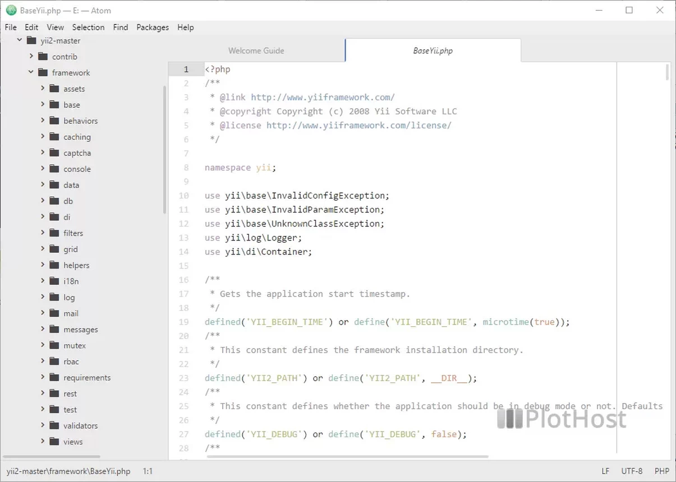Screen dimensions: 676x482
Task: Click the Atom logo in title bar
Action: click(x=11, y=10)
